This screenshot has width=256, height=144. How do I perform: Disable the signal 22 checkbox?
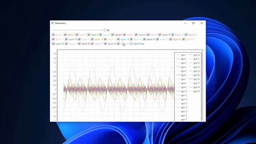[170, 39]
